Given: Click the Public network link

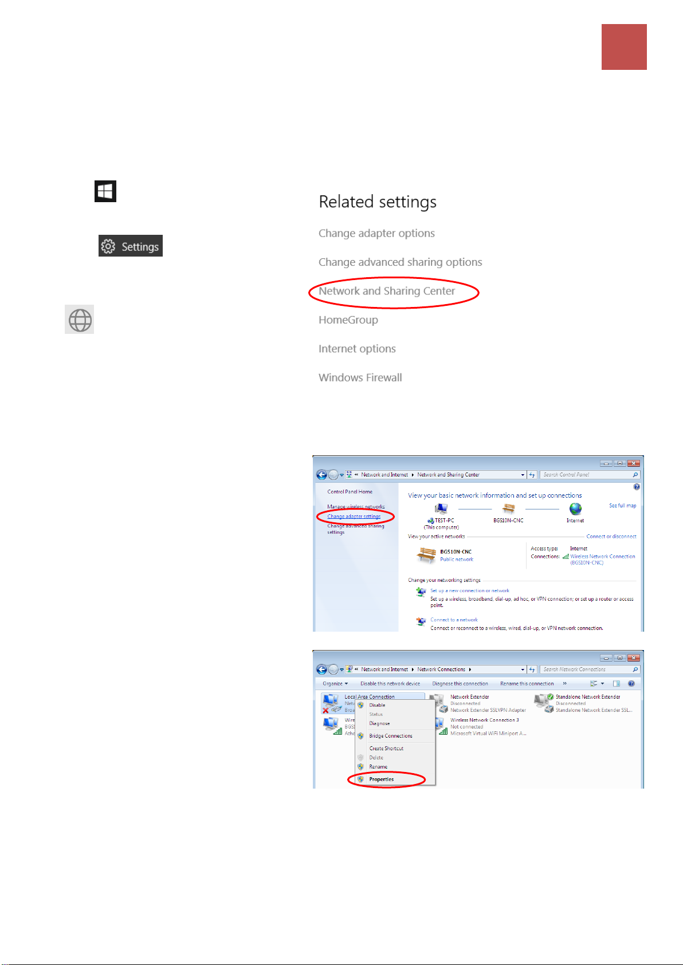Looking at the screenshot, I should point(457,560).
